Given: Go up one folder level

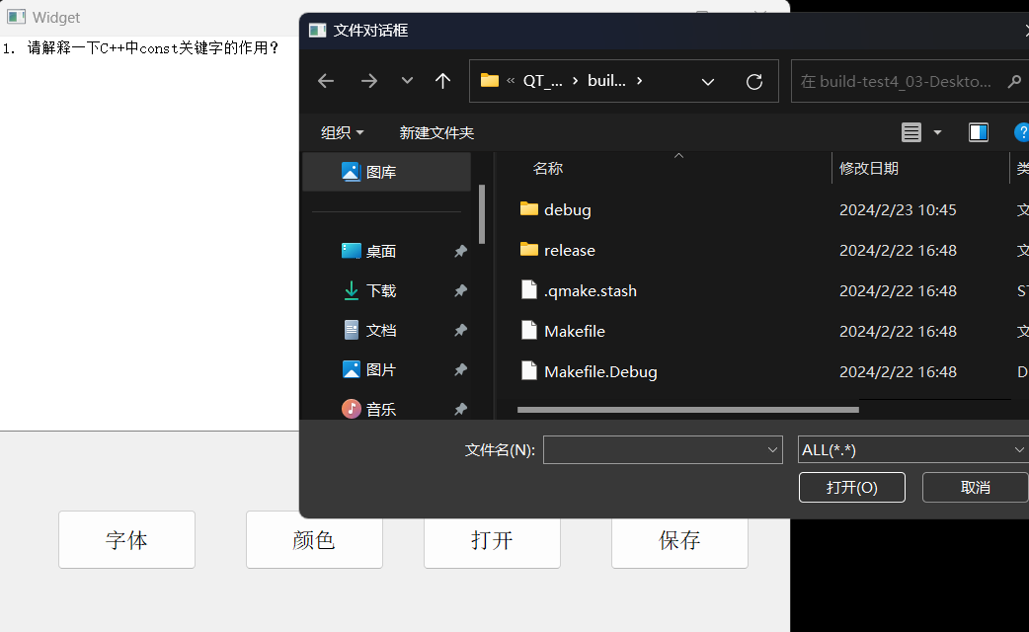Looking at the screenshot, I should 442,81.
